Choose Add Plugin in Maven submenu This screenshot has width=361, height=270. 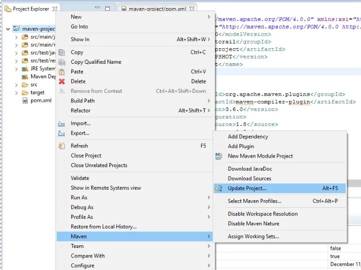click(x=280, y=146)
